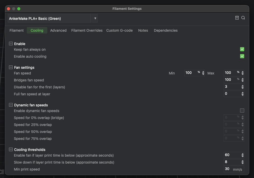The image size is (254, 178).
Task: Select the Cooling tab
Action: 37,30
